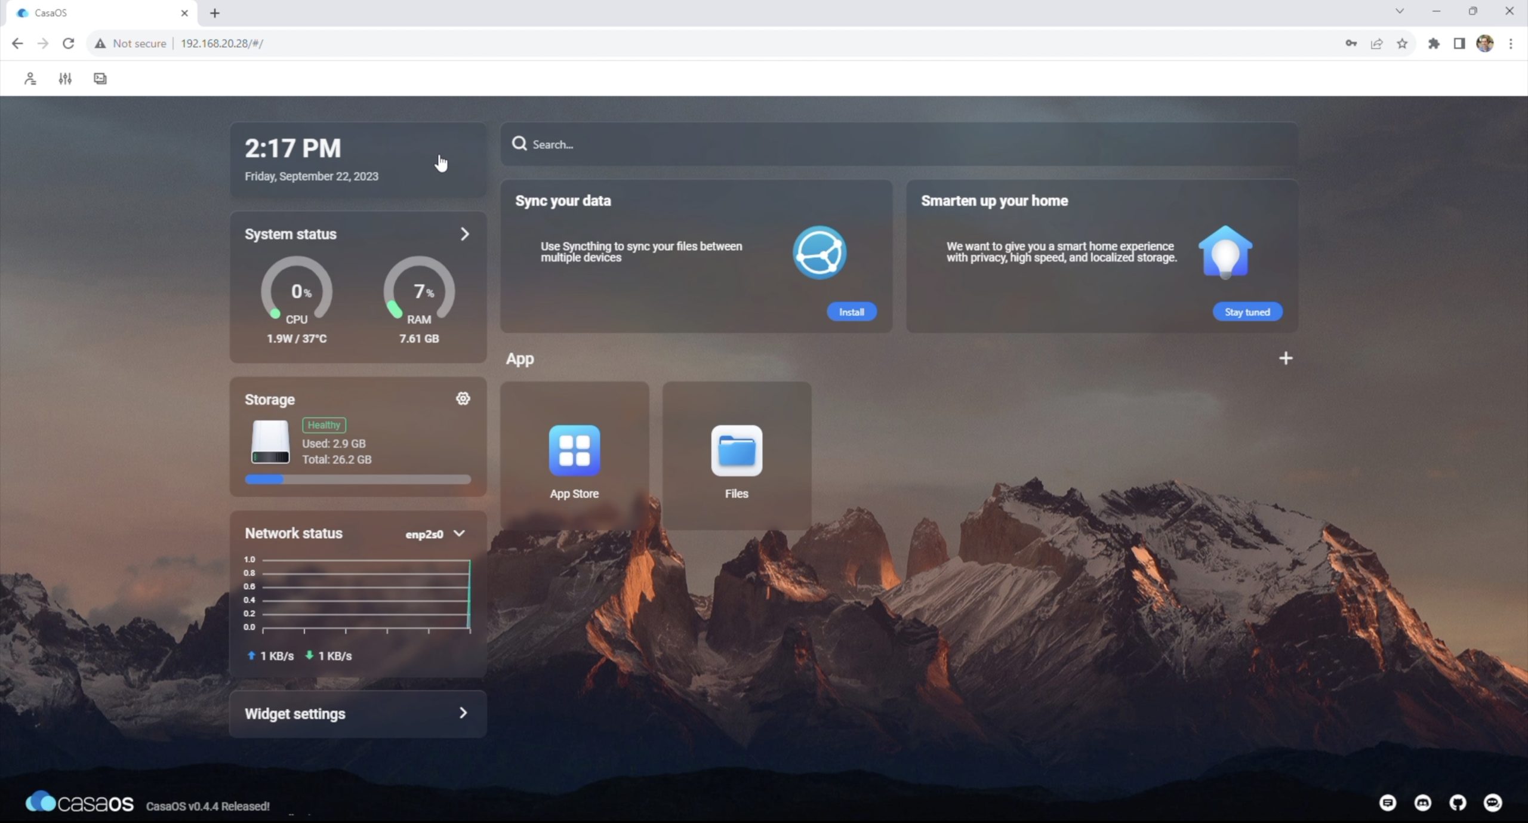Image resolution: width=1528 pixels, height=823 pixels.
Task: Open the Files app
Action: [737, 452]
